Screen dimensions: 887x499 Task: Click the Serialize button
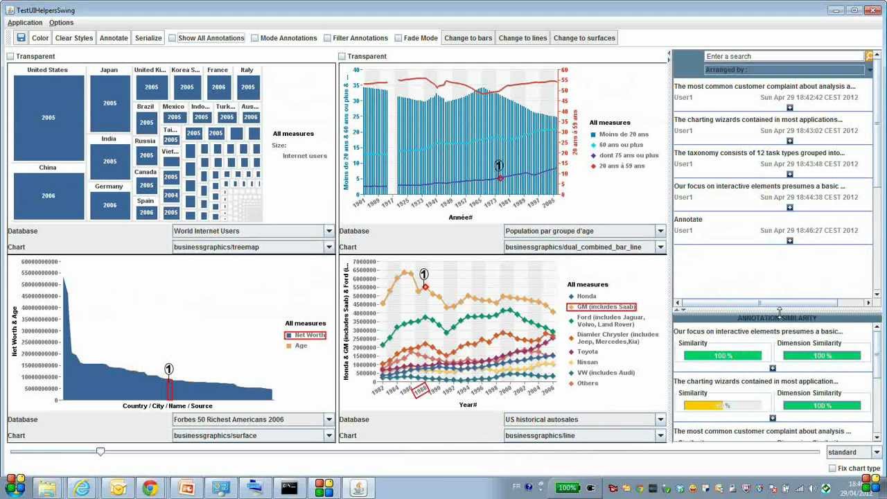[x=148, y=38]
